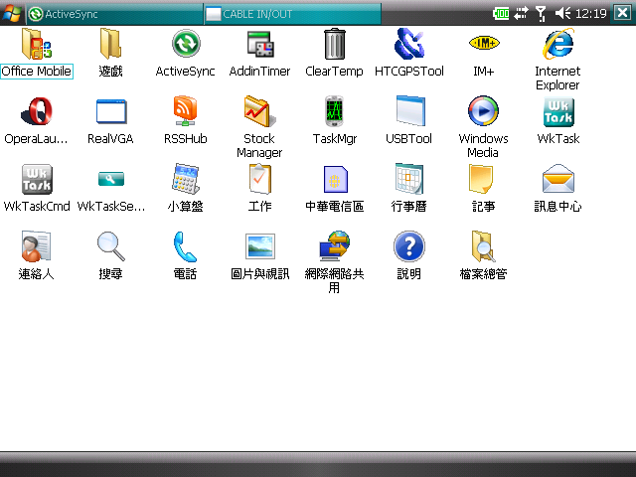Screen dimensions: 636x477
Task: Click the 12:19 clock
Action: point(591,14)
